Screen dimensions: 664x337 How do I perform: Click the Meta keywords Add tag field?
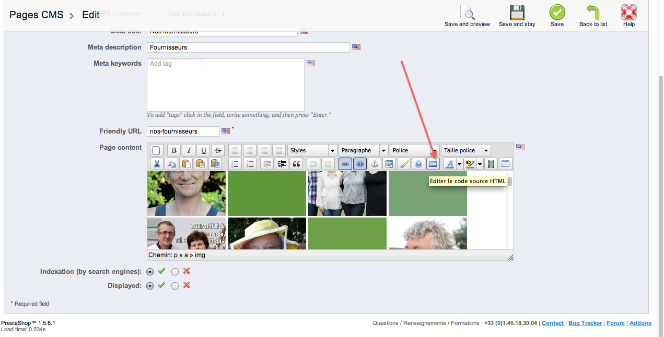click(175, 64)
